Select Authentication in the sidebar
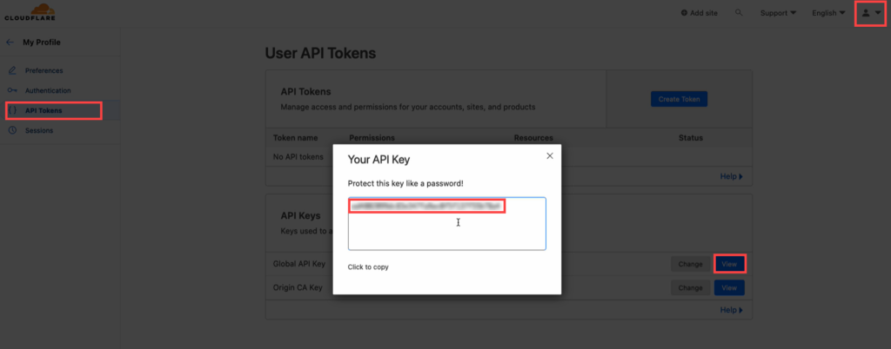 pyautogui.click(x=48, y=90)
